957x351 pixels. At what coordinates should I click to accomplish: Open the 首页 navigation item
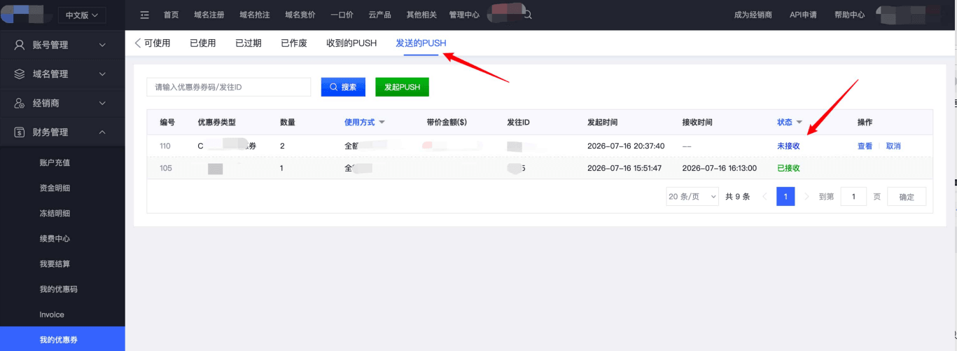point(171,15)
